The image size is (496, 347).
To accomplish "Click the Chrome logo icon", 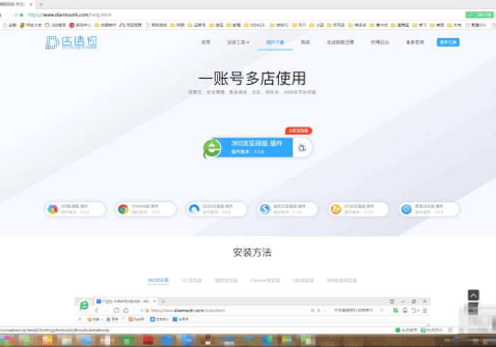I will [123, 209].
